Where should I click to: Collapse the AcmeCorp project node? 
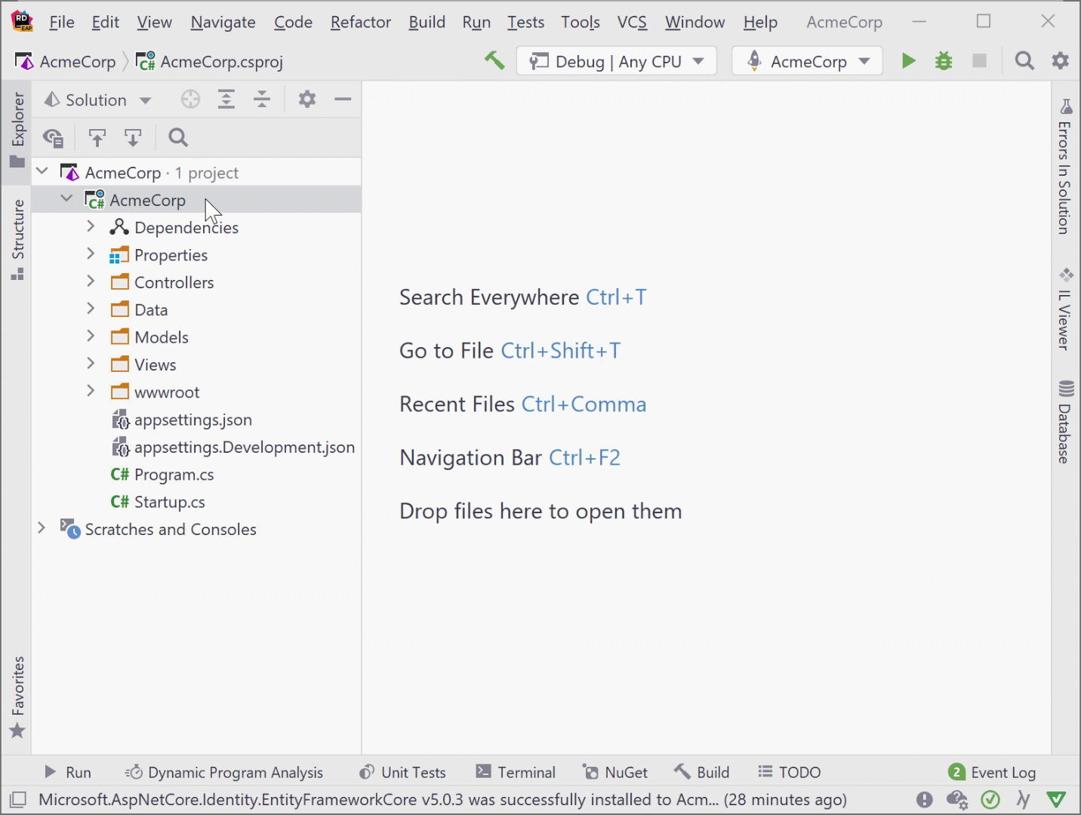(x=66, y=198)
